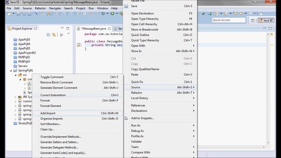Click the icon beside Add to Snippets
This screenshot has height=158, width=281.
(126, 118)
